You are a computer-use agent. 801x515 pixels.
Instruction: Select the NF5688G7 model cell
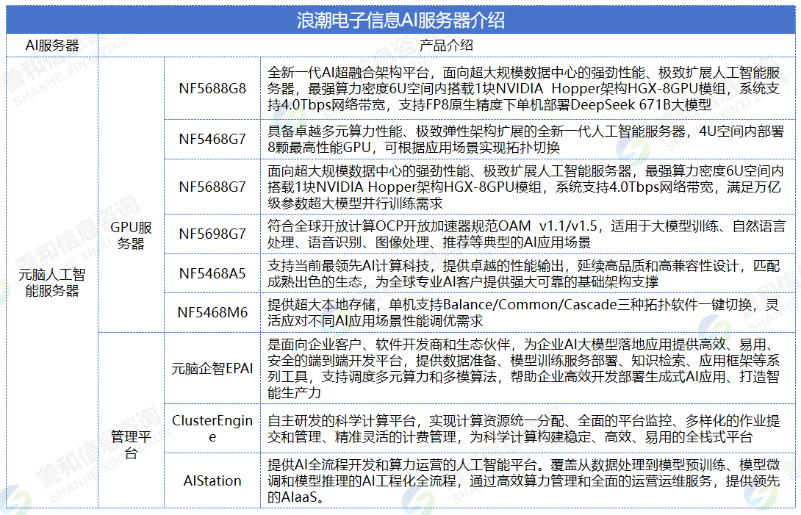click(212, 187)
